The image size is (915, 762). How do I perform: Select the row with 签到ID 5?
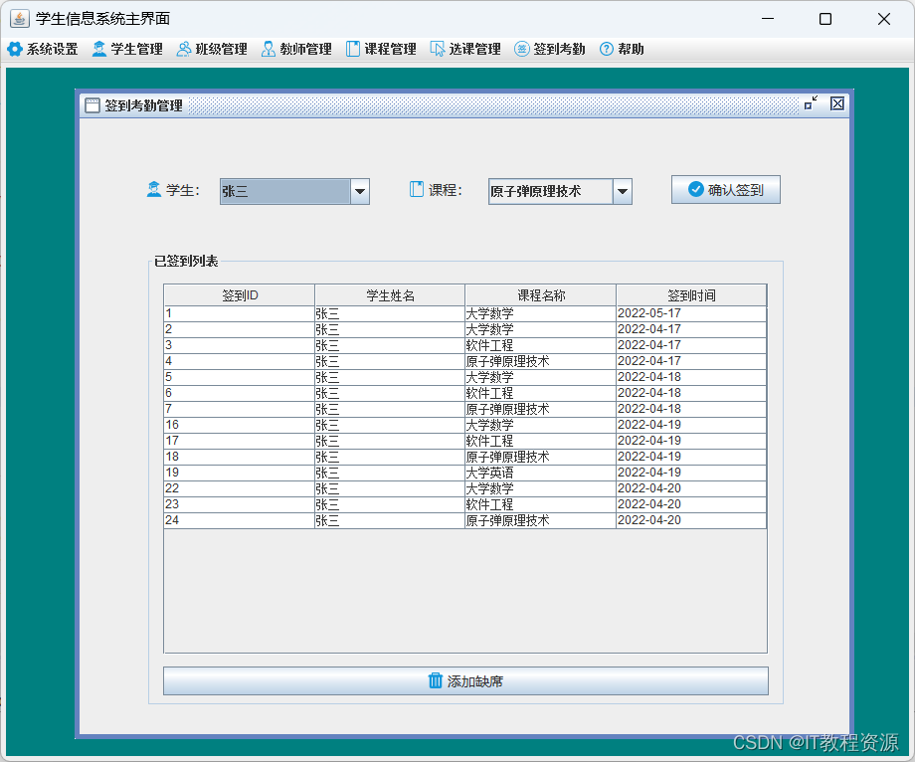tap(465, 377)
